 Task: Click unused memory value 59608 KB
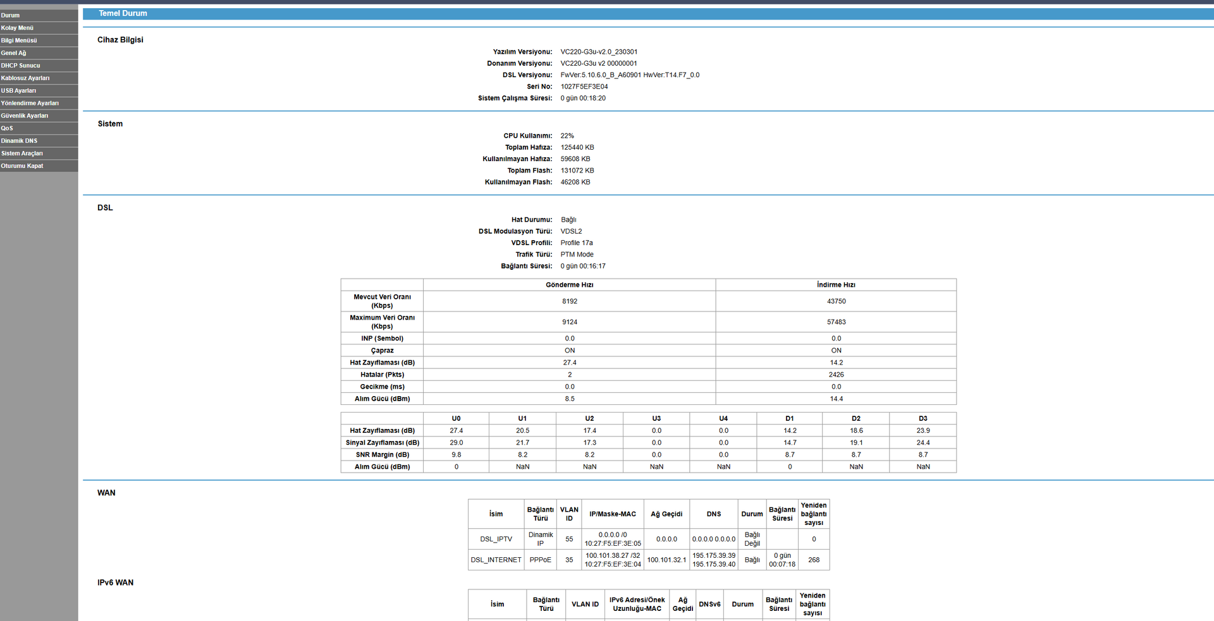pyautogui.click(x=575, y=159)
